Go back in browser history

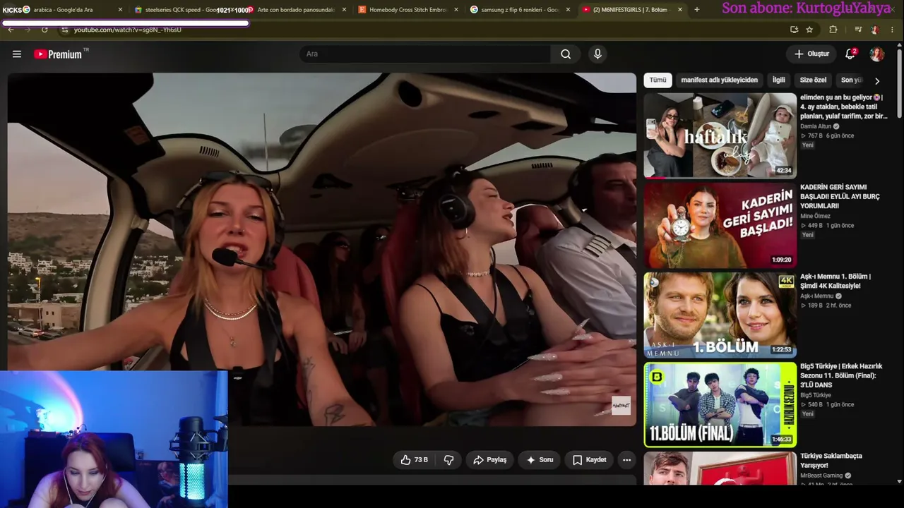[11, 30]
